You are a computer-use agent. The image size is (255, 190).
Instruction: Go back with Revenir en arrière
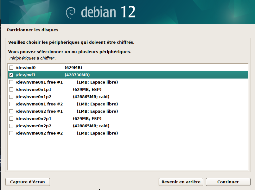181,182
